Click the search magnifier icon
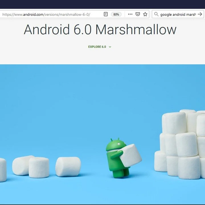The image size is (205, 205). tap(156, 14)
